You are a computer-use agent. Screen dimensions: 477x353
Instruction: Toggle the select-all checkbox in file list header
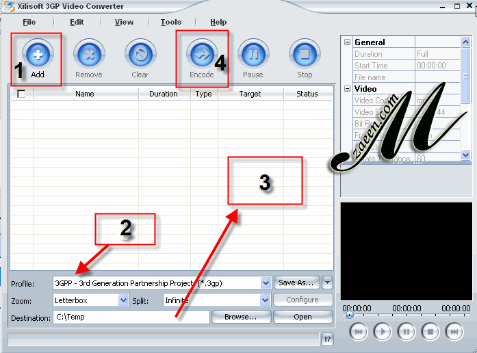[x=21, y=94]
